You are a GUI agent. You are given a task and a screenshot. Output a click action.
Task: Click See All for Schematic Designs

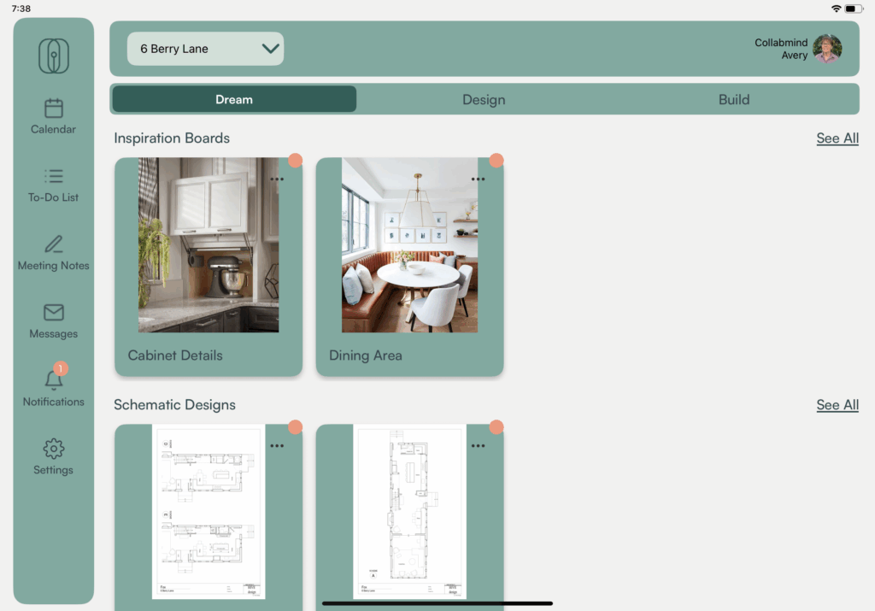click(837, 405)
